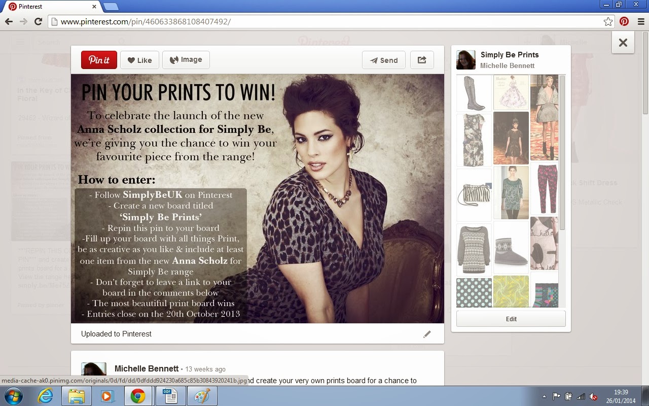The image size is (649, 406).
Task: Open the runway model in printed cape thumbnail
Action: (x=544, y=118)
